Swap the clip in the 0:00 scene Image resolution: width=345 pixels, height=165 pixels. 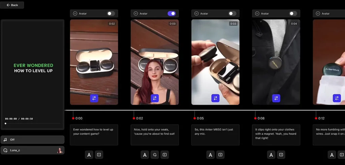94,98
